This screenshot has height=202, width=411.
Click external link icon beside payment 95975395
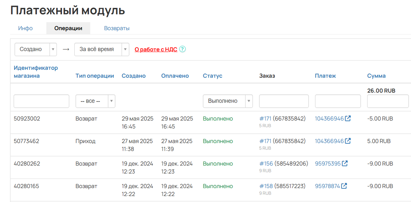tap(345, 164)
